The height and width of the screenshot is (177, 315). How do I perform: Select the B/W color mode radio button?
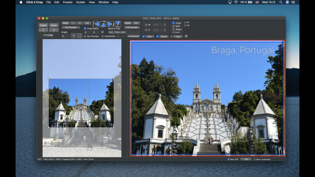click(x=173, y=26)
